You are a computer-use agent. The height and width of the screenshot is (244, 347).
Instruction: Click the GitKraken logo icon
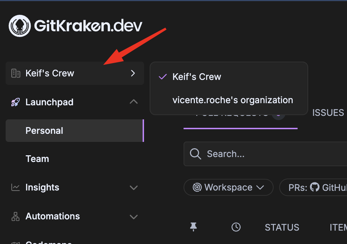pos(20,26)
